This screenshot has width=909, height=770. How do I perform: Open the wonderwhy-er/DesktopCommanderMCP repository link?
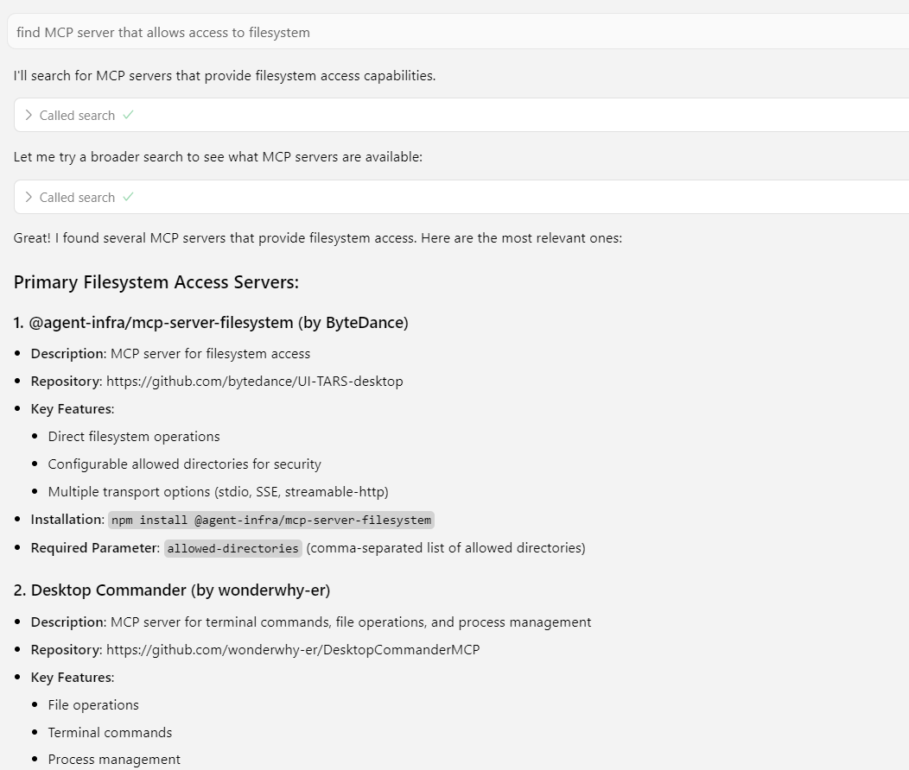pyautogui.click(x=293, y=649)
